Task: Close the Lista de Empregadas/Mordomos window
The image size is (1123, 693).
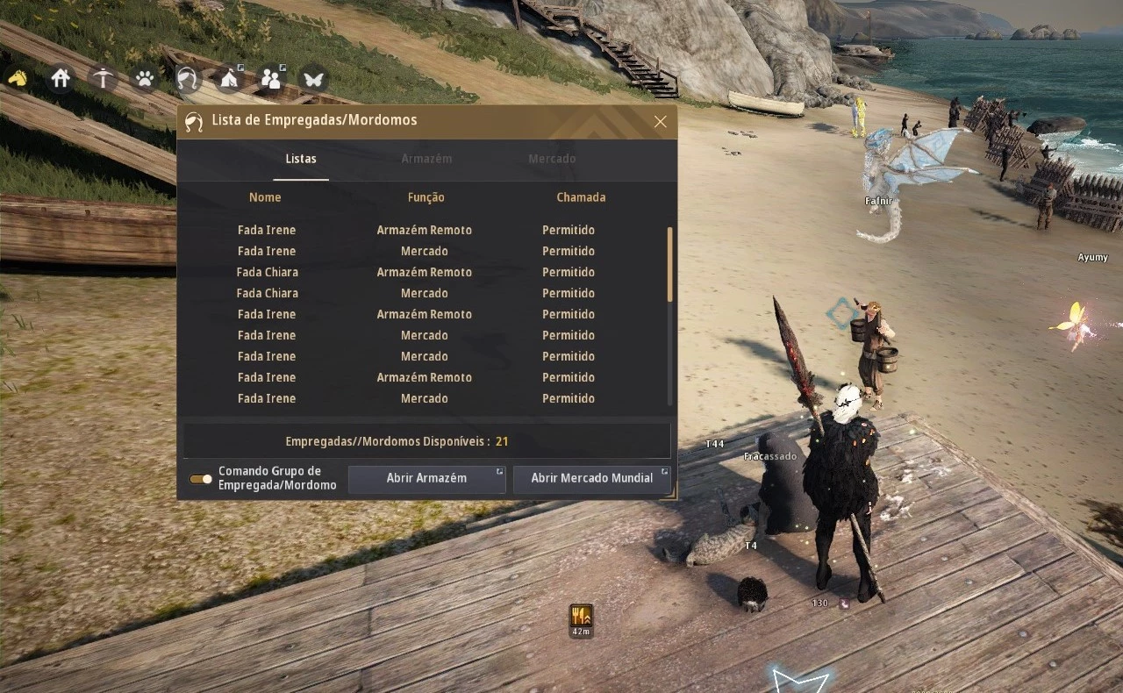Action: click(x=661, y=122)
